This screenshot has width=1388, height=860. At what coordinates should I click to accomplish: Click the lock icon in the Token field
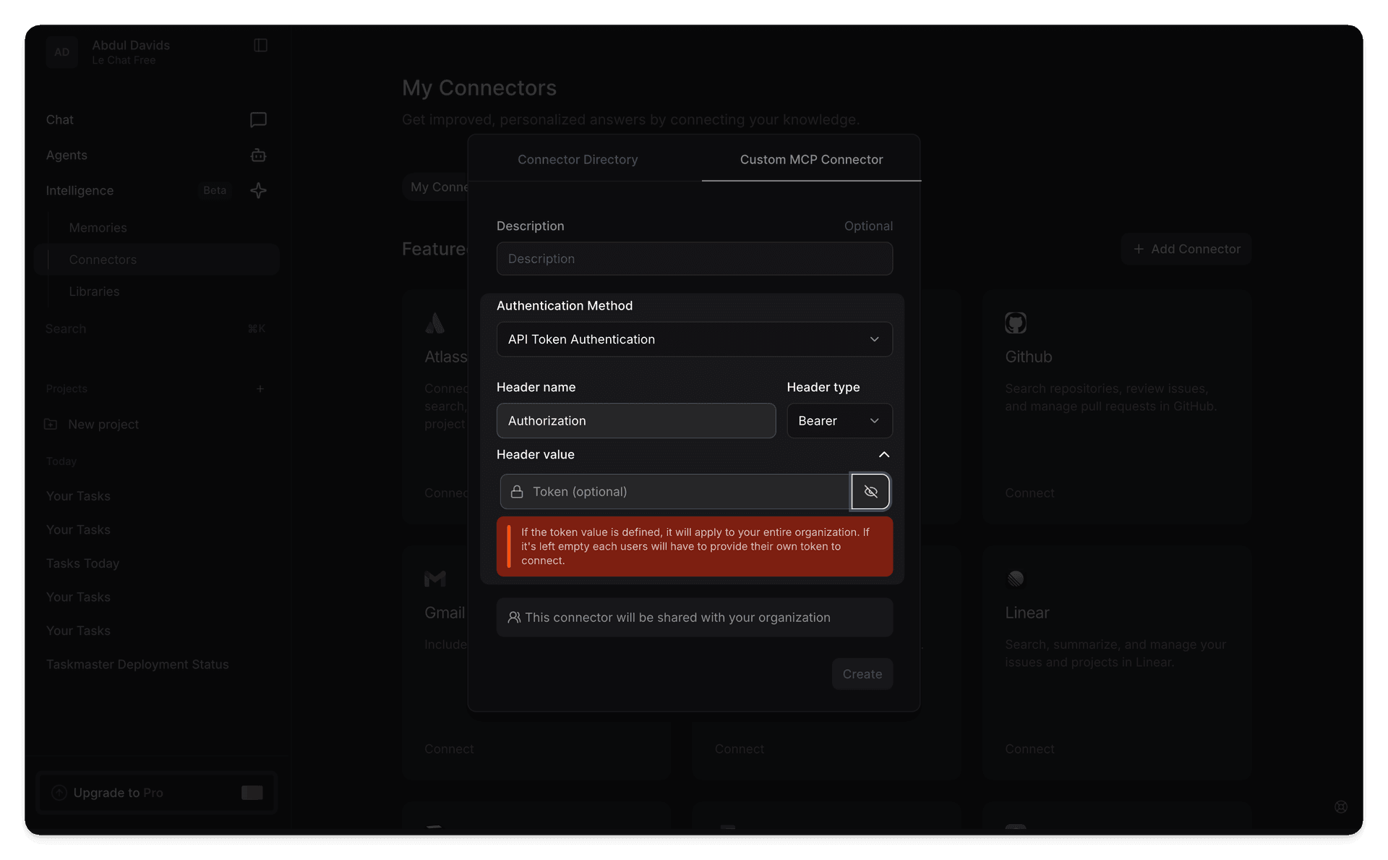517,491
